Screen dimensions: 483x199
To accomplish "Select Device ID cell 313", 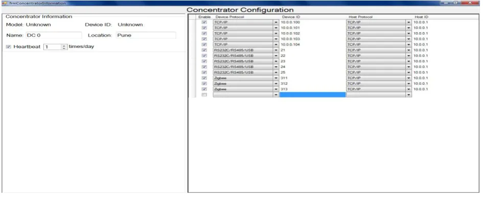I will click(x=312, y=89).
